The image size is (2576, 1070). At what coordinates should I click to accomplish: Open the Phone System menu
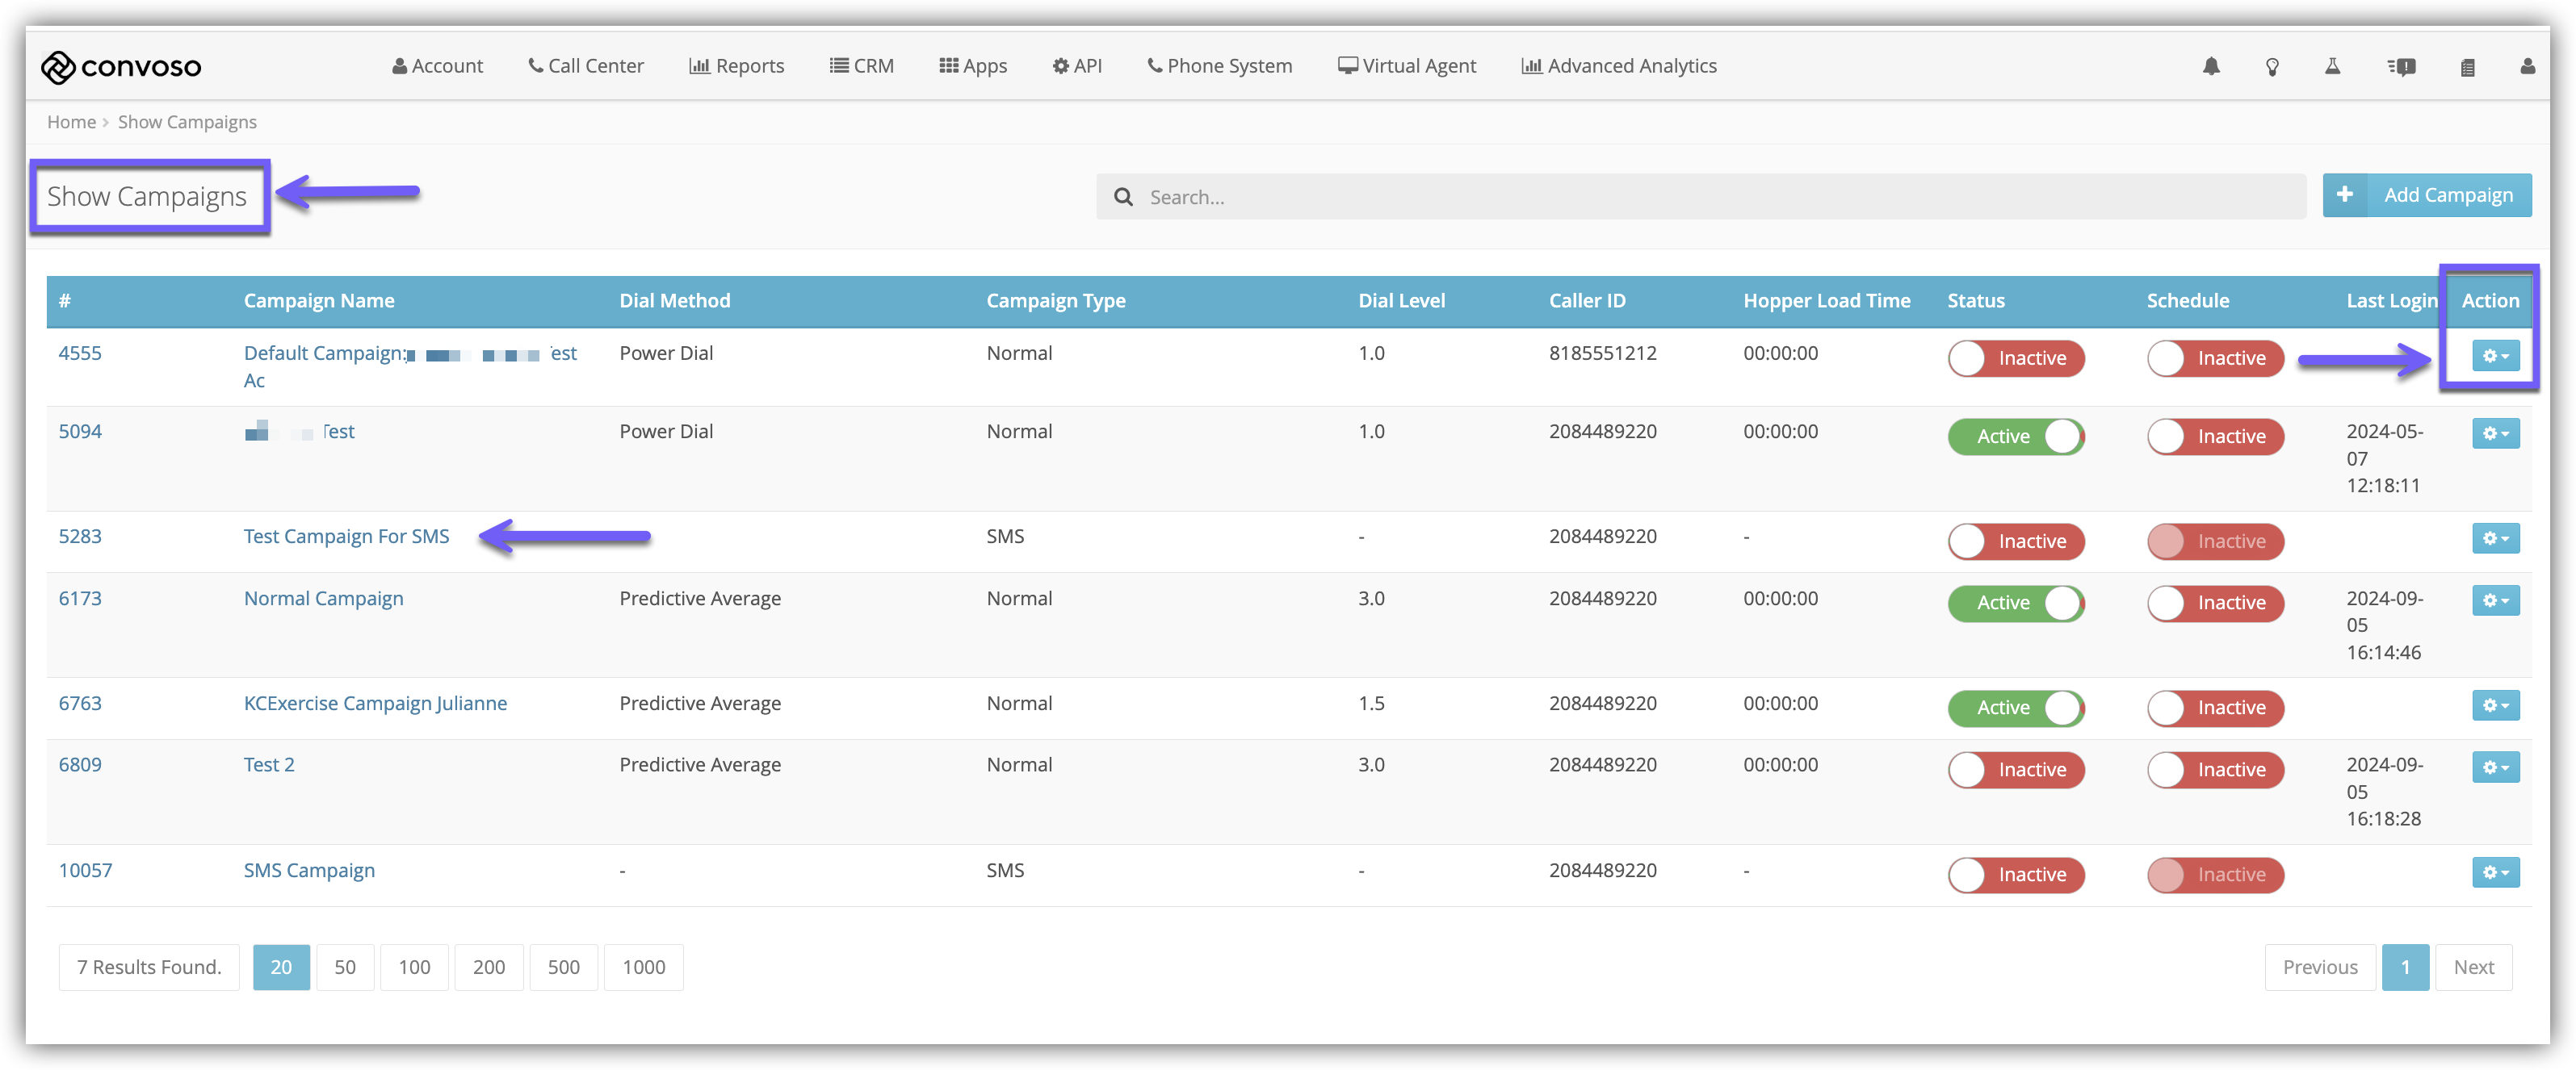[x=1219, y=66]
